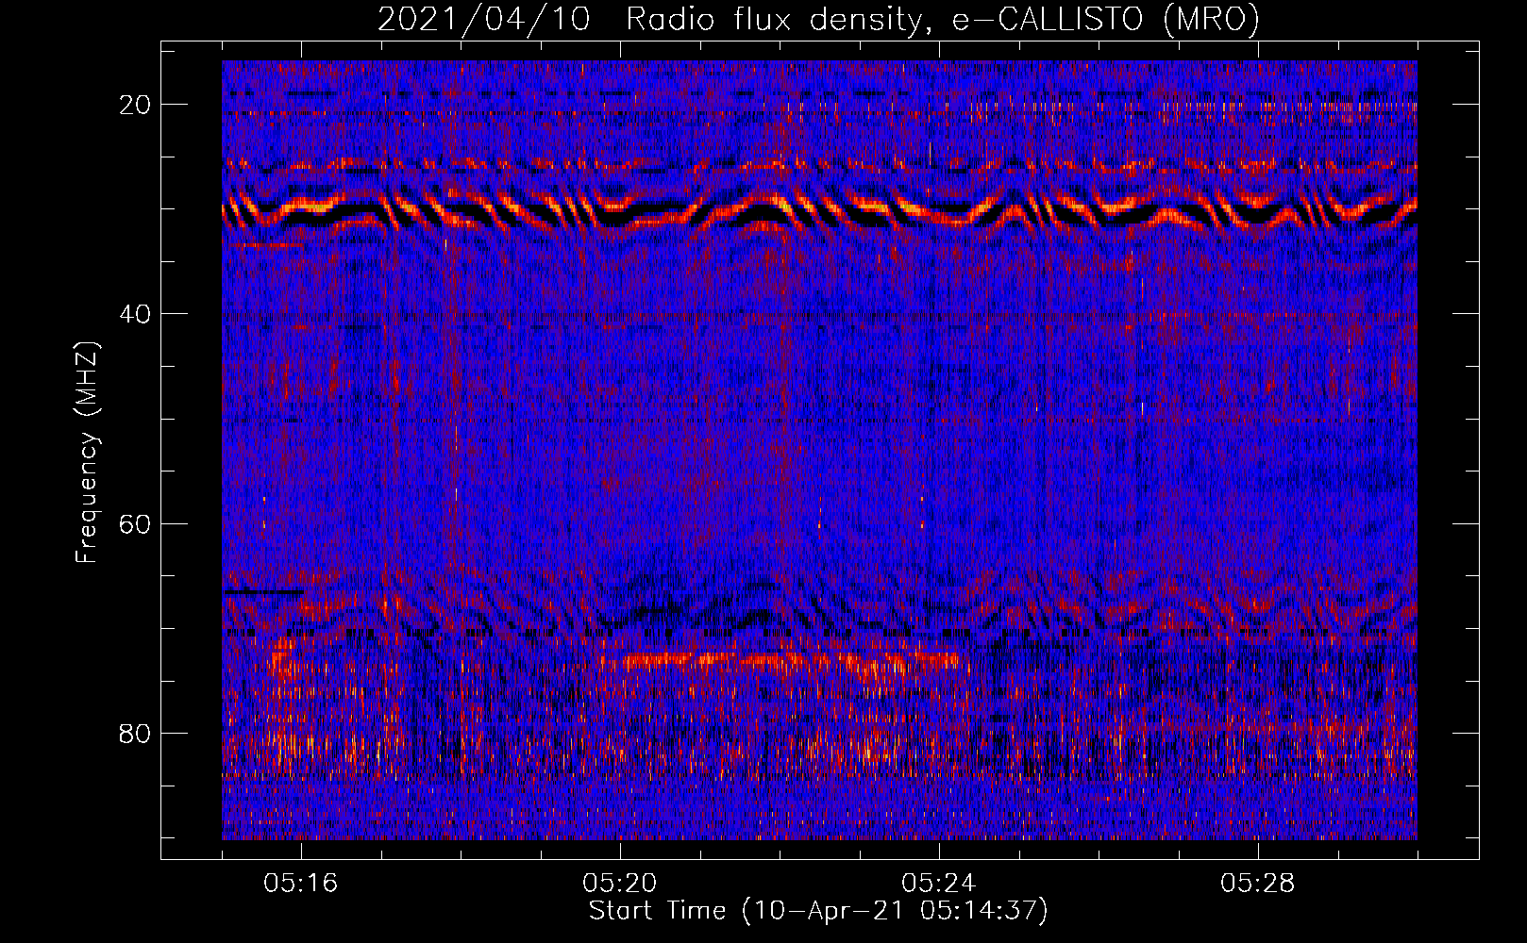This screenshot has height=943, width=1527.
Task: Click the '05:28' time tick label
Action: click(x=1258, y=884)
